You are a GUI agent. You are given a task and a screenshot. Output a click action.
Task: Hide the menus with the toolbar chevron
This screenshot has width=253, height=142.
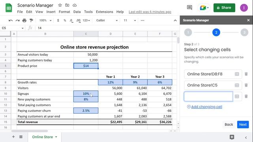(x=175, y=21)
